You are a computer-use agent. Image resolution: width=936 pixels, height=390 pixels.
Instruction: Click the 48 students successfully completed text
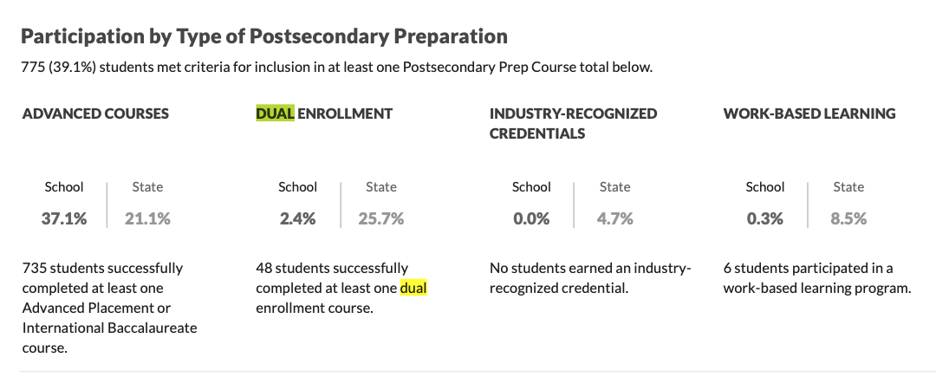click(341, 288)
